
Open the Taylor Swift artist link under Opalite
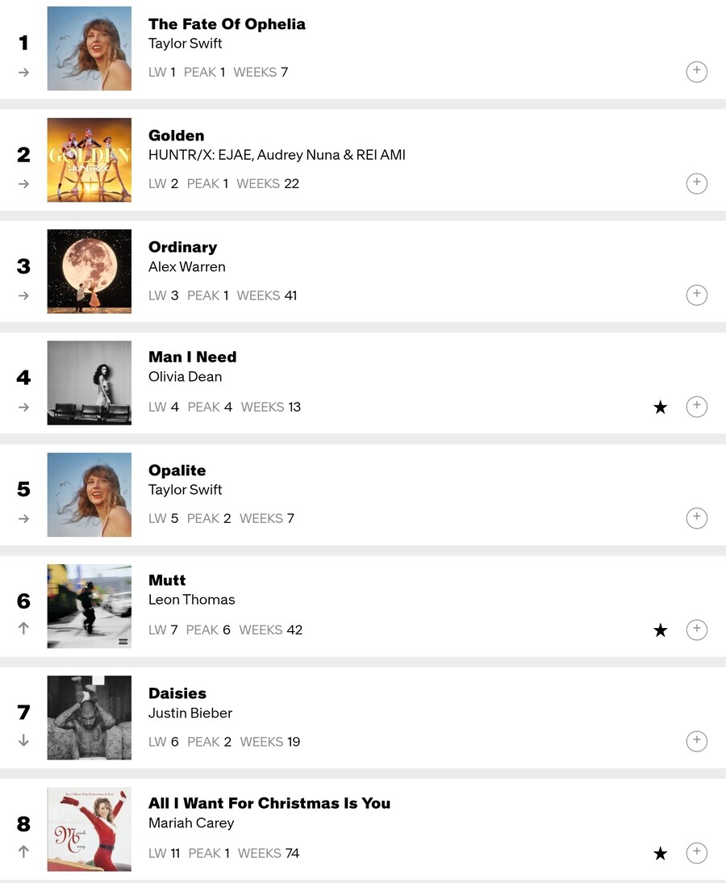click(x=185, y=490)
